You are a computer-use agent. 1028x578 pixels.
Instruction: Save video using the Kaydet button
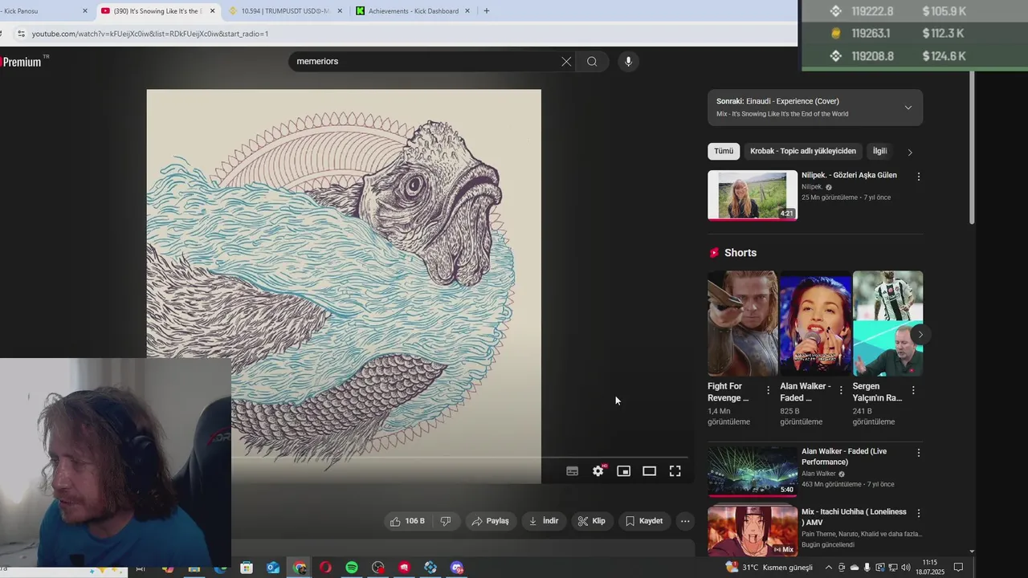coord(644,521)
